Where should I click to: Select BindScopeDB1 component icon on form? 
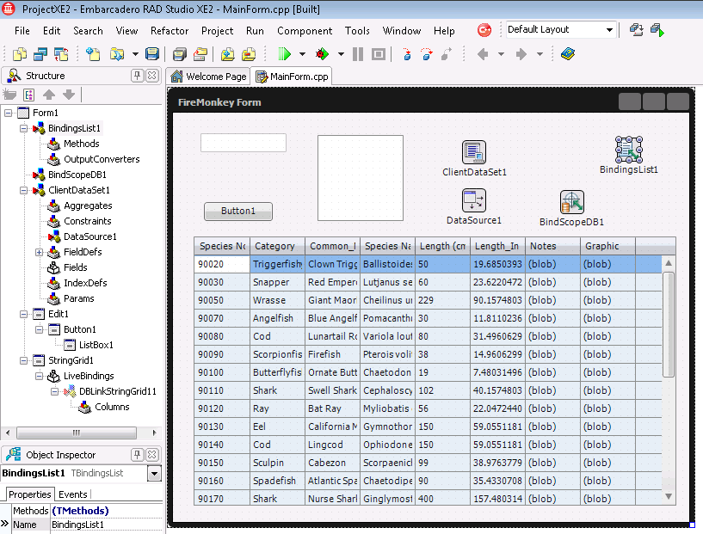(572, 202)
